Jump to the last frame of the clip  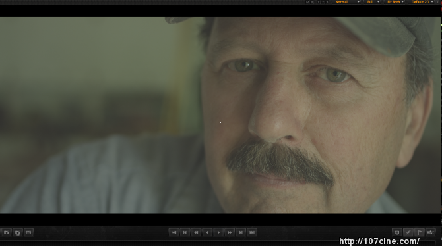click(252, 232)
